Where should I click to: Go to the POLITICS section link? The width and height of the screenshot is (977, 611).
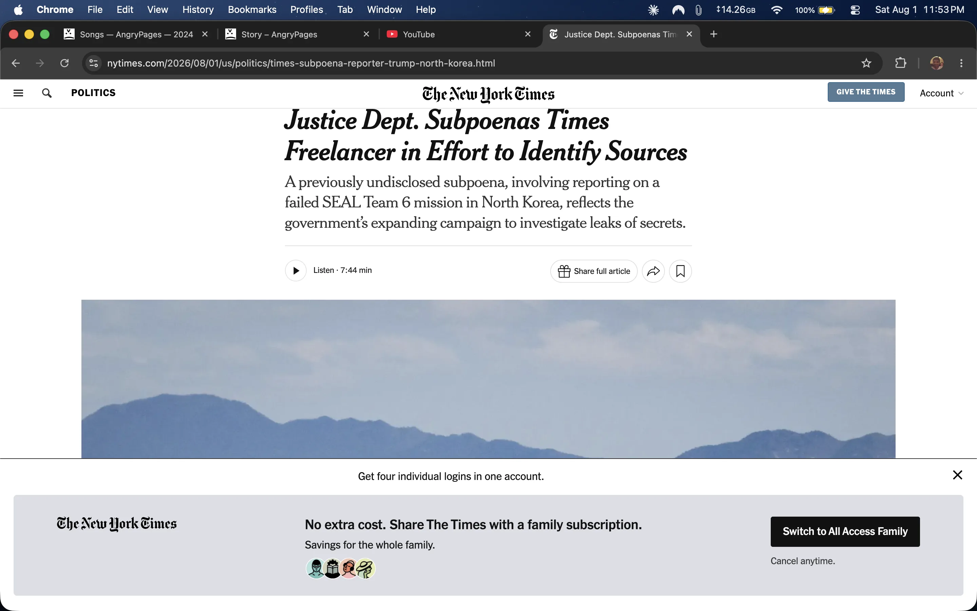(x=93, y=93)
